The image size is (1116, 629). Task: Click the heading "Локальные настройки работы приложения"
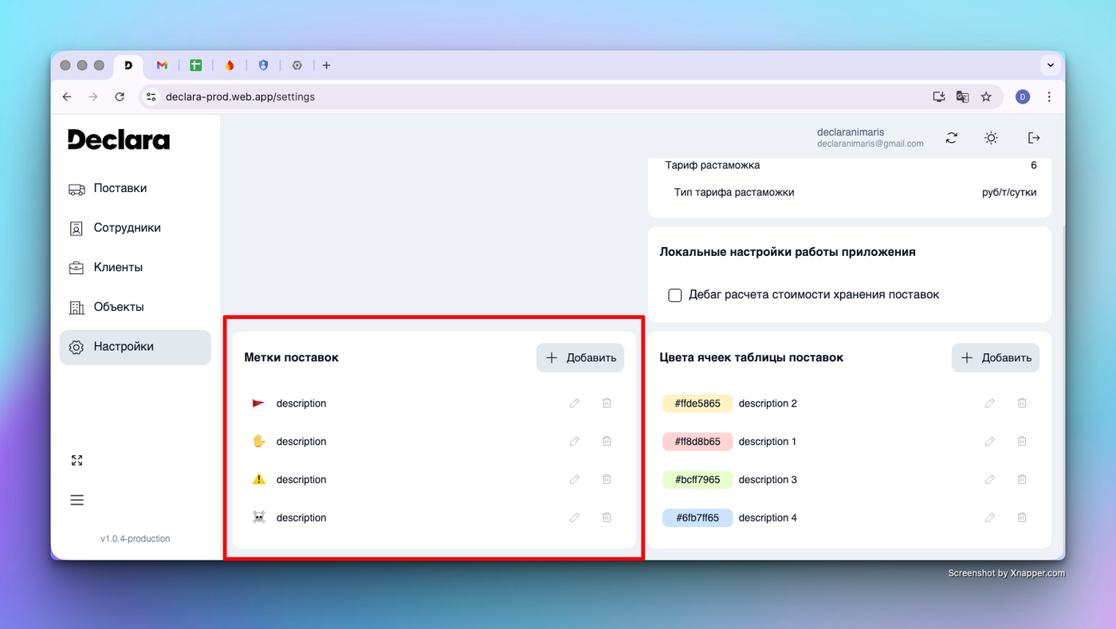tap(788, 252)
